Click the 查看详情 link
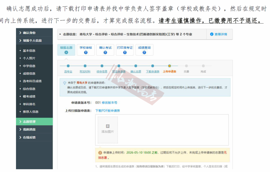This screenshot has height=172, width=270. point(220,34)
